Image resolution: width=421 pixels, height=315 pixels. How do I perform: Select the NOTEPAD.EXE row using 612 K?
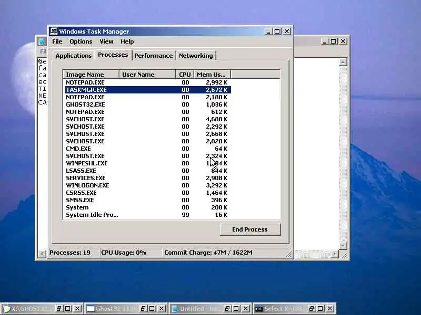147,112
